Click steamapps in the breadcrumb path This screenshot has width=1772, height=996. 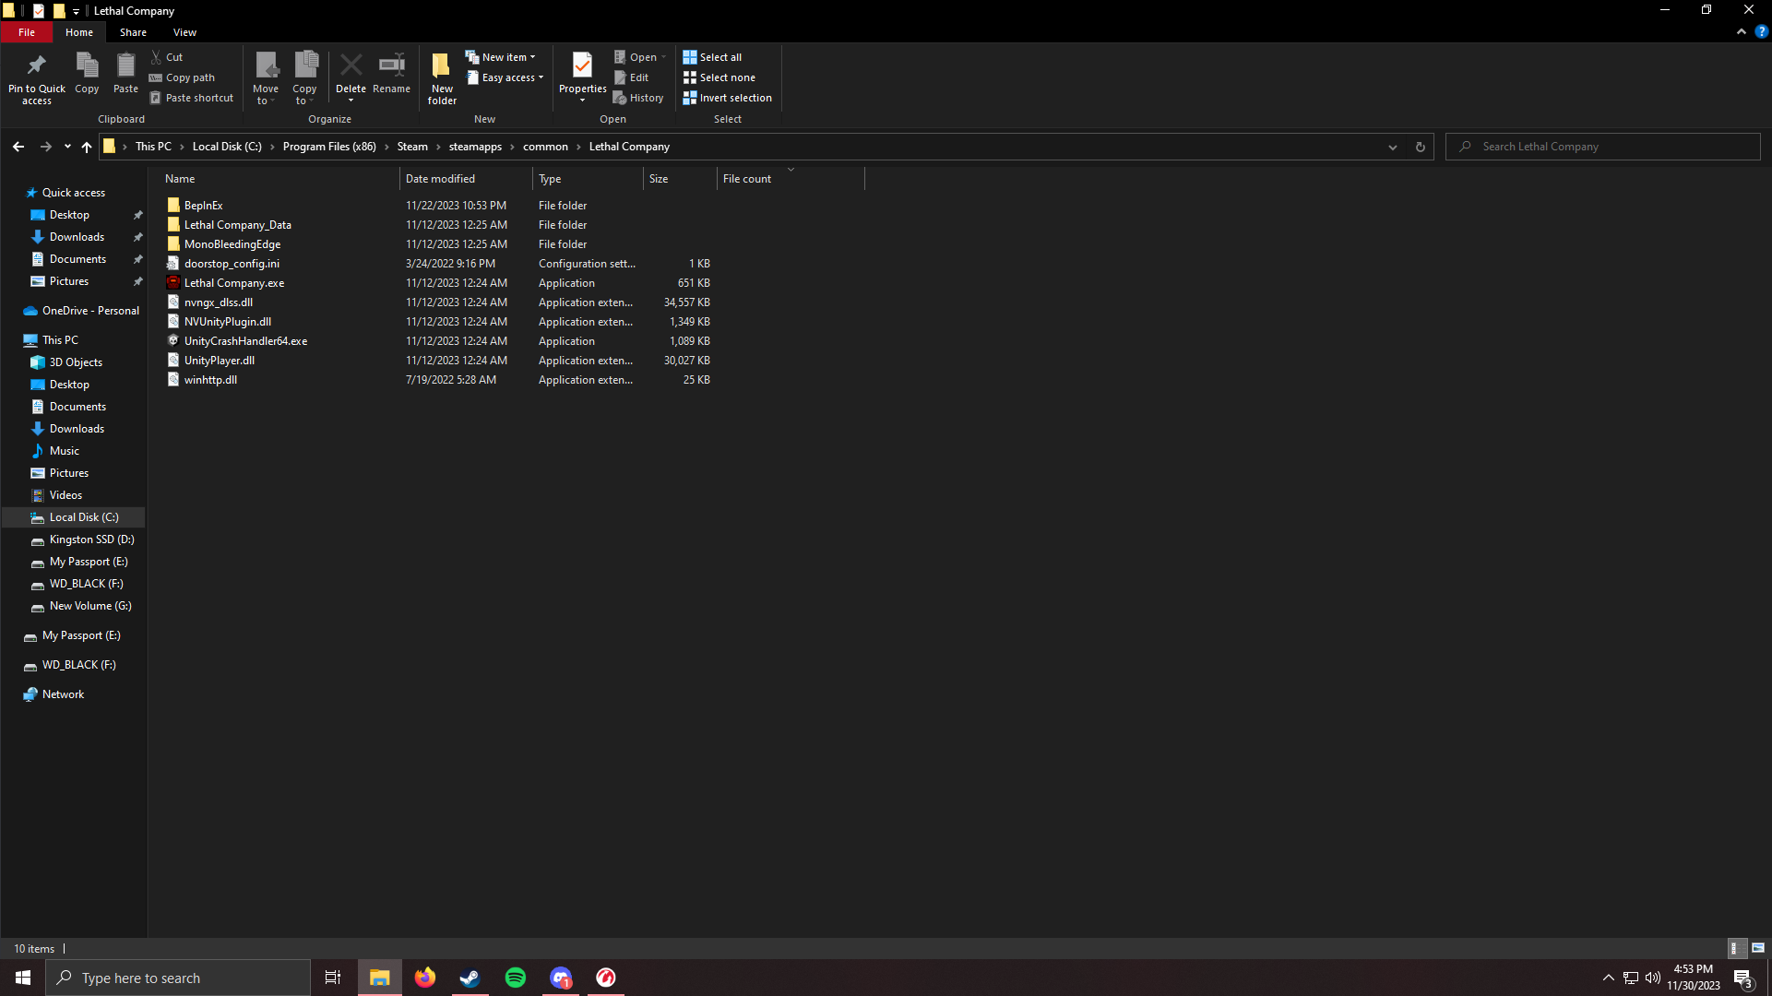(x=475, y=147)
